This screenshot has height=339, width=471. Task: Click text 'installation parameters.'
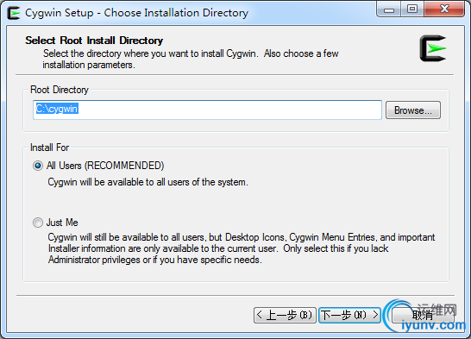coord(89,65)
